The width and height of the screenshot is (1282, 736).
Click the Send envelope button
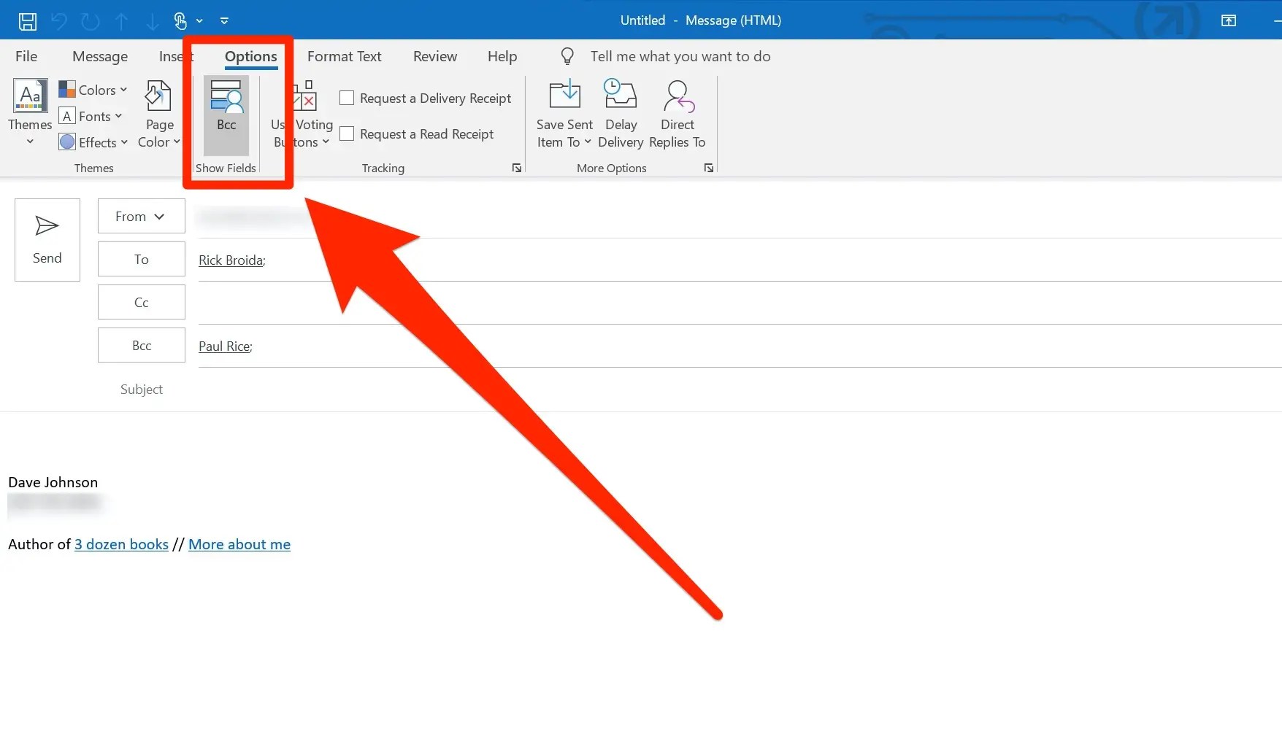click(47, 240)
